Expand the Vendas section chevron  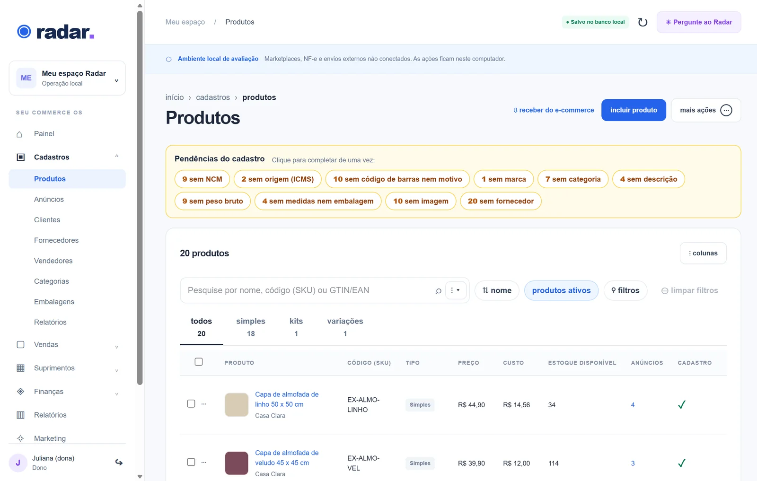[116, 347]
